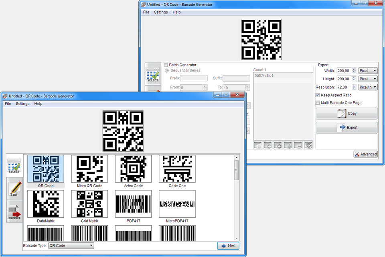Open Advanced export options
This screenshot has height=257, width=385.
[x=365, y=154]
